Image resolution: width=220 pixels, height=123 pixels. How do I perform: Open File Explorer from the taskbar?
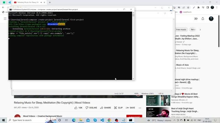(81, 120)
